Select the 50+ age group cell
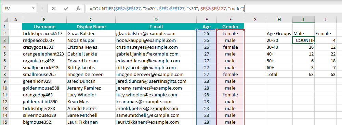The image size is (342, 125). pyautogui.click(x=279, y=61)
